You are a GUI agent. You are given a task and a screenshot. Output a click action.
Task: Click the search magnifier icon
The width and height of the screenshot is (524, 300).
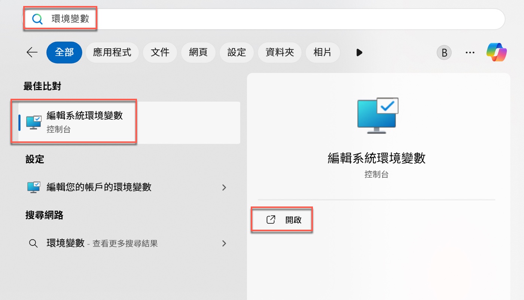tap(37, 18)
